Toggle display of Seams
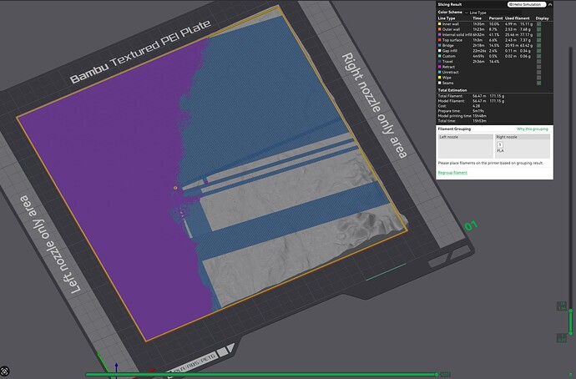576x379 pixels. pos(539,83)
